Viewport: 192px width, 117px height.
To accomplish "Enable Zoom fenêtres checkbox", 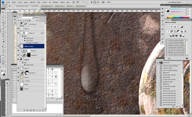I will 30,6.
